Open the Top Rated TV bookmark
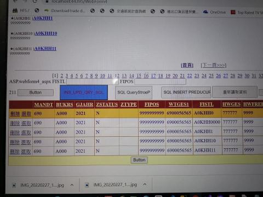The width and height of the screenshot is (263, 197). [x=247, y=13]
